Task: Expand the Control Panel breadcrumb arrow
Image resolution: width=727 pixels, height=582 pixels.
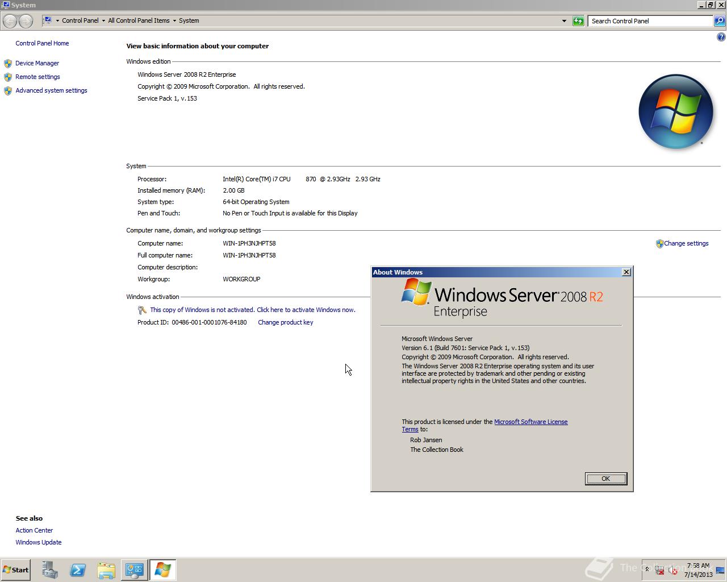Action: (x=103, y=20)
